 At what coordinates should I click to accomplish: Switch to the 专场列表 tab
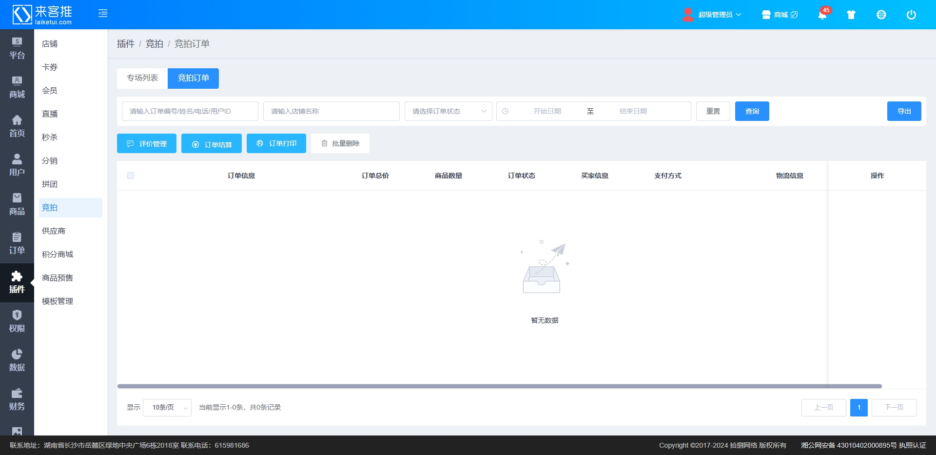142,78
